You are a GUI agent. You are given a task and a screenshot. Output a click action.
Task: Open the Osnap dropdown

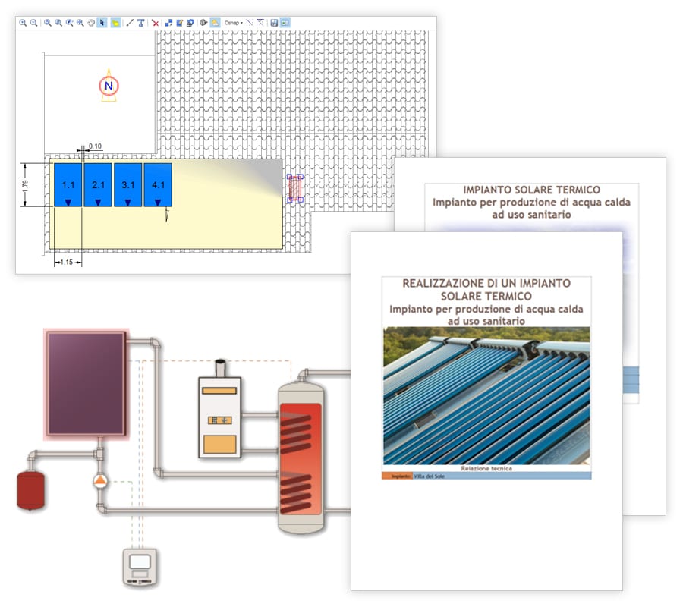coord(234,23)
